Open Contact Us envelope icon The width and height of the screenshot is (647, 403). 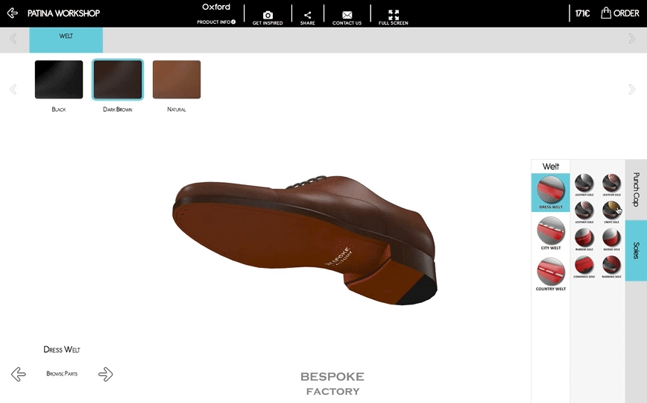(x=347, y=15)
